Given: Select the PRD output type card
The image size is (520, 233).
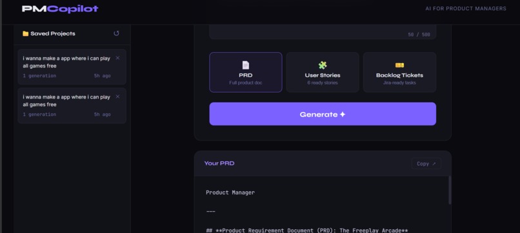Looking at the screenshot, I should tap(246, 72).
